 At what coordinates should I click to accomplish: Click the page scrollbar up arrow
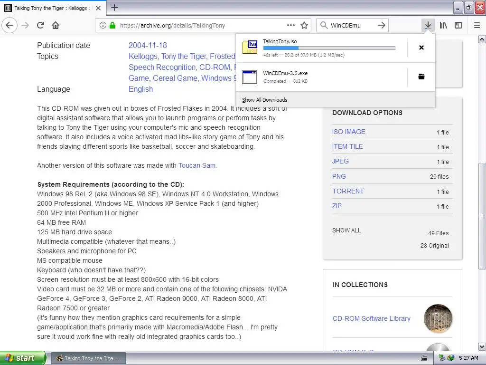point(482,39)
